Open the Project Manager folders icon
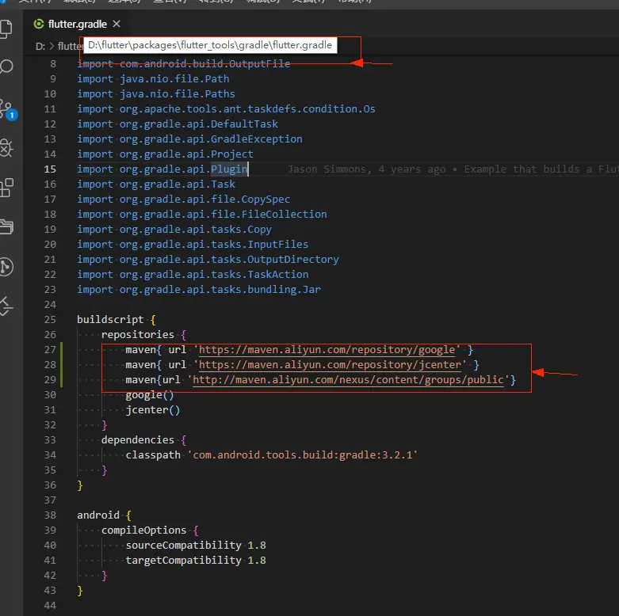The image size is (619, 616). coord(6,226)
